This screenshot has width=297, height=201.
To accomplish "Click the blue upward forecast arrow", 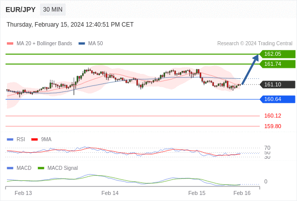I will [x=250, y=69].
